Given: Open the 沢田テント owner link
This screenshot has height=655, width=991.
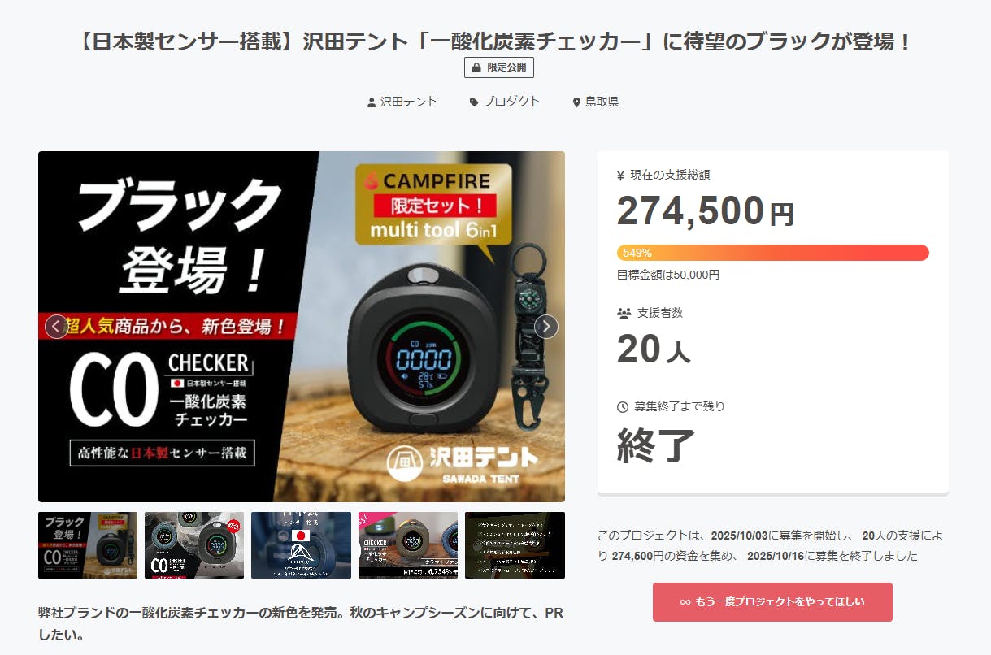Looking at the screenshot, I should (x=409, y=102).
